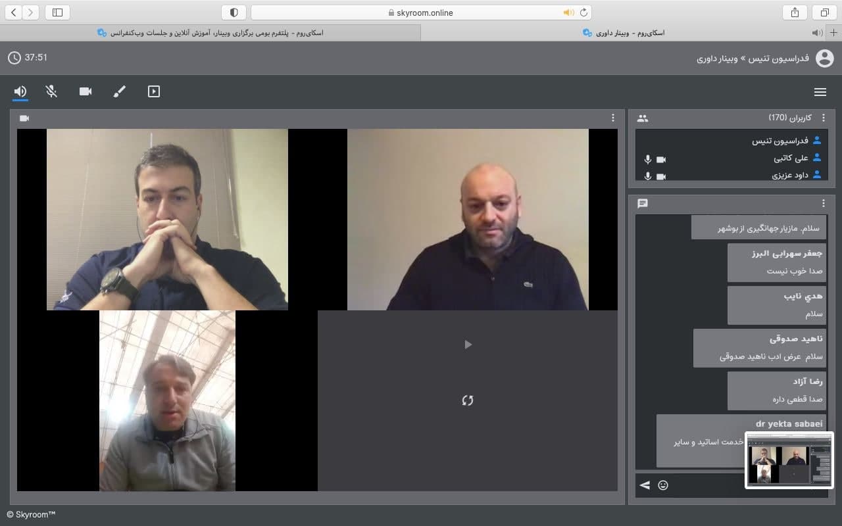The height and width of the screenshot is (526, 842).
Task: Turn on the webcam from toolbar
Action: pos(86,91)
